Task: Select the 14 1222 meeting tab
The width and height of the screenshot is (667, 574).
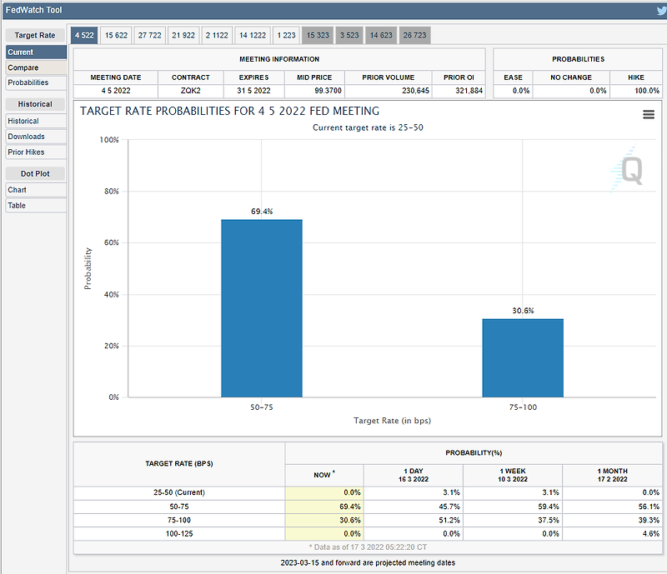Action: click(x=253, y=35)
